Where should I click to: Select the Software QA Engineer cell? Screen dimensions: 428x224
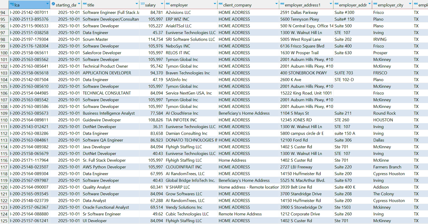(x=110, y=140)
